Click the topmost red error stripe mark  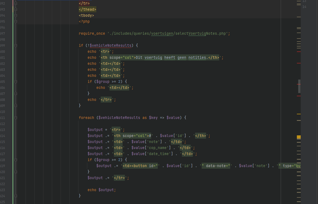click(299, 51)
